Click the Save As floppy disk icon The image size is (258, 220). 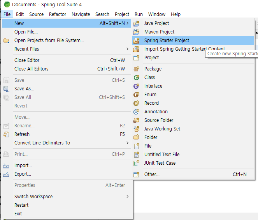point(6,89)
